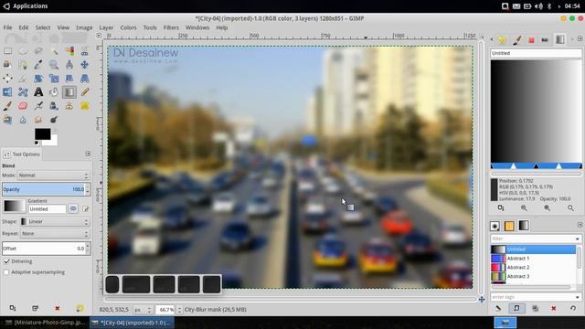Select the Move tool
The width and height of the screenshot is (585, 329).
point(85,65)
